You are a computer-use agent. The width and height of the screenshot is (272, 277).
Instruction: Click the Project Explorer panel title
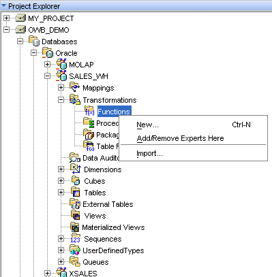point(34,6)
